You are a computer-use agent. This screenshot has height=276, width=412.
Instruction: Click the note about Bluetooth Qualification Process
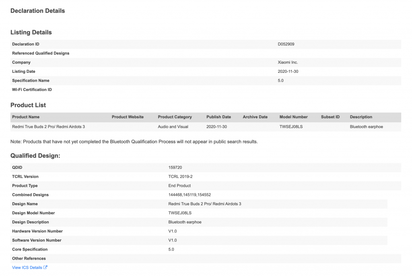pyautogui.click(x=134, y=142)
